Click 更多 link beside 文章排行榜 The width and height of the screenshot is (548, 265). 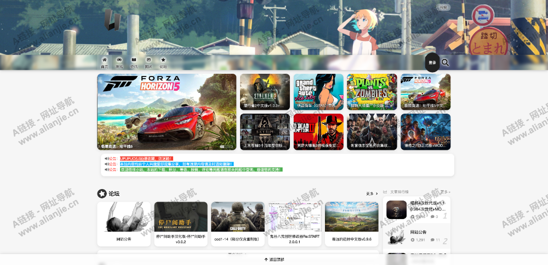pyautogui.click(x=445, y=192)
